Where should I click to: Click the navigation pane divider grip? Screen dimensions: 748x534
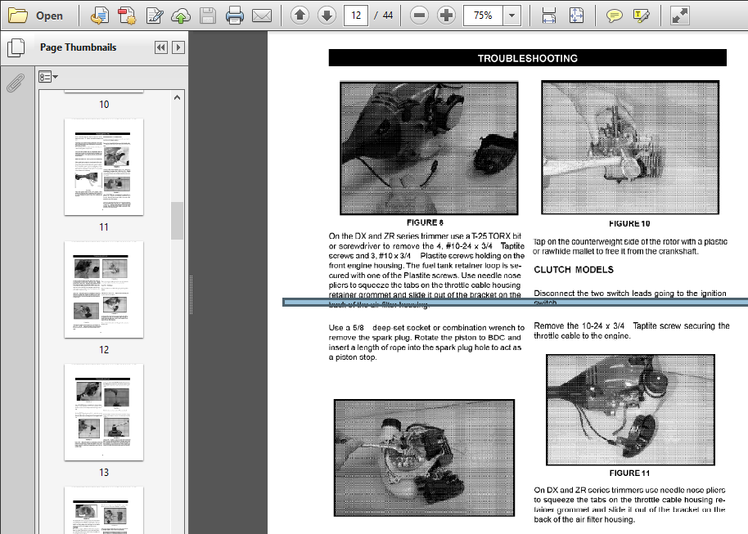pyautogui.click(x=191, y=294)
